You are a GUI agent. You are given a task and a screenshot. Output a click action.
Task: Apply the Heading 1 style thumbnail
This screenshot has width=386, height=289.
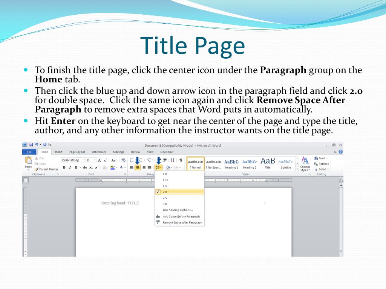[231, 164]
